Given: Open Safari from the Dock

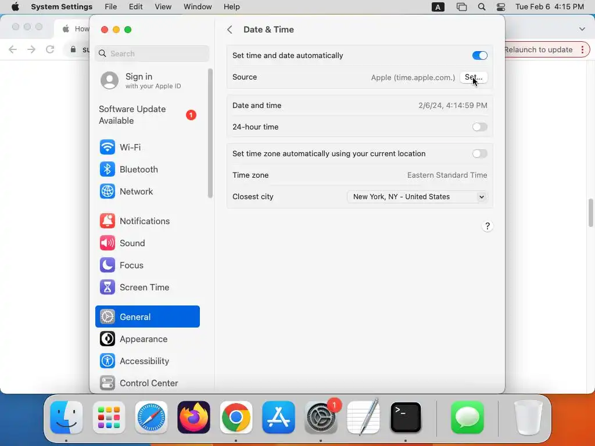Looking at the screenshot, I should pos(152,417).
